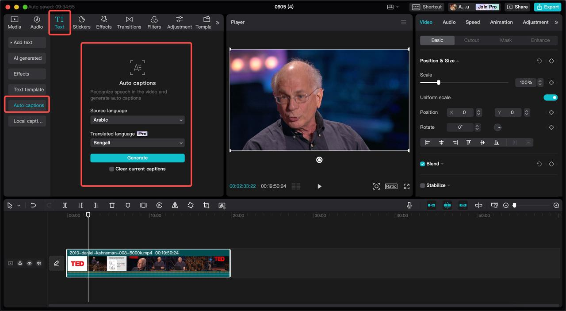Click the microphone record voiceover icon
The image size is (566, 311).
(409, 205)
